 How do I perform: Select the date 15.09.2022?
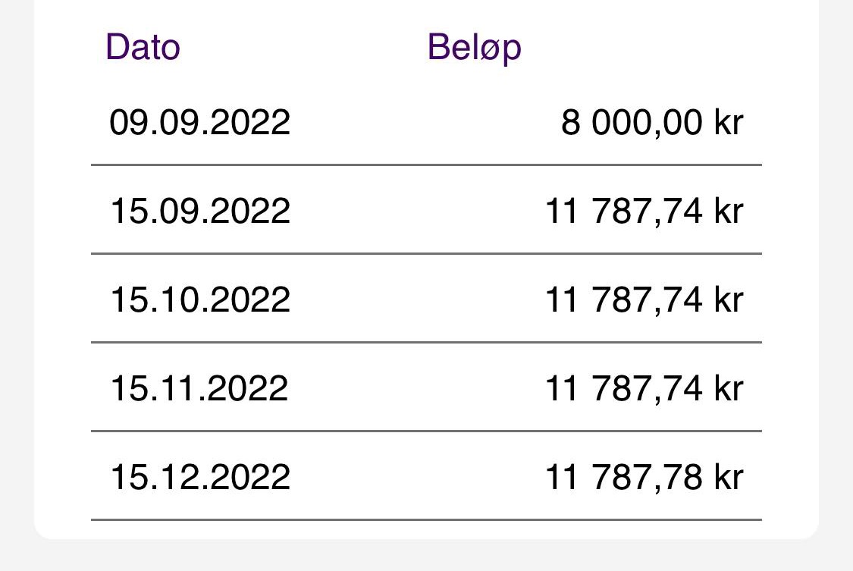point(199,211)
